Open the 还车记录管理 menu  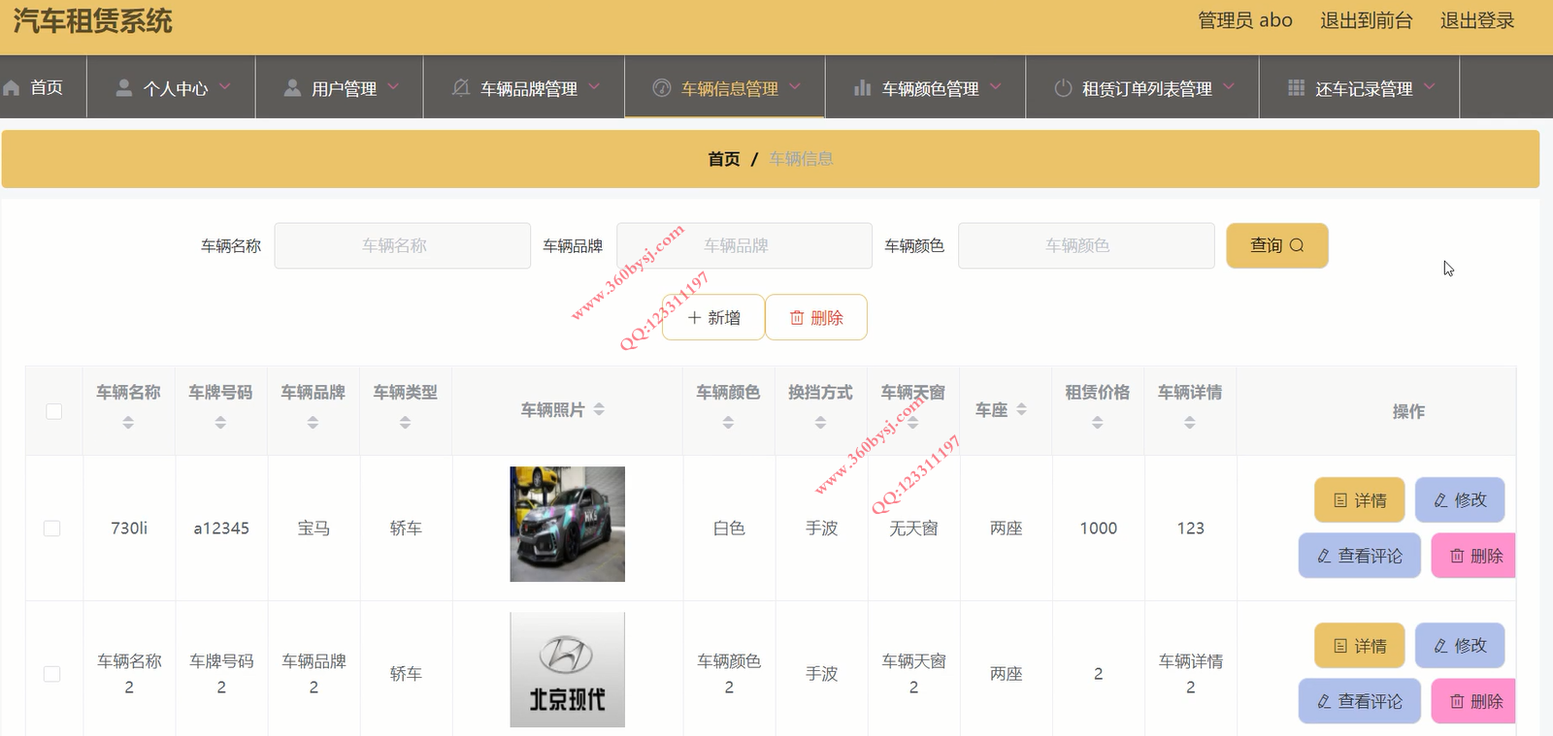pyautogui.click(x=1359, y=87)
